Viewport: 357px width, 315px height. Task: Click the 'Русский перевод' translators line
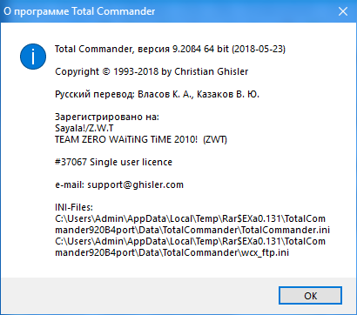point(157,95)
